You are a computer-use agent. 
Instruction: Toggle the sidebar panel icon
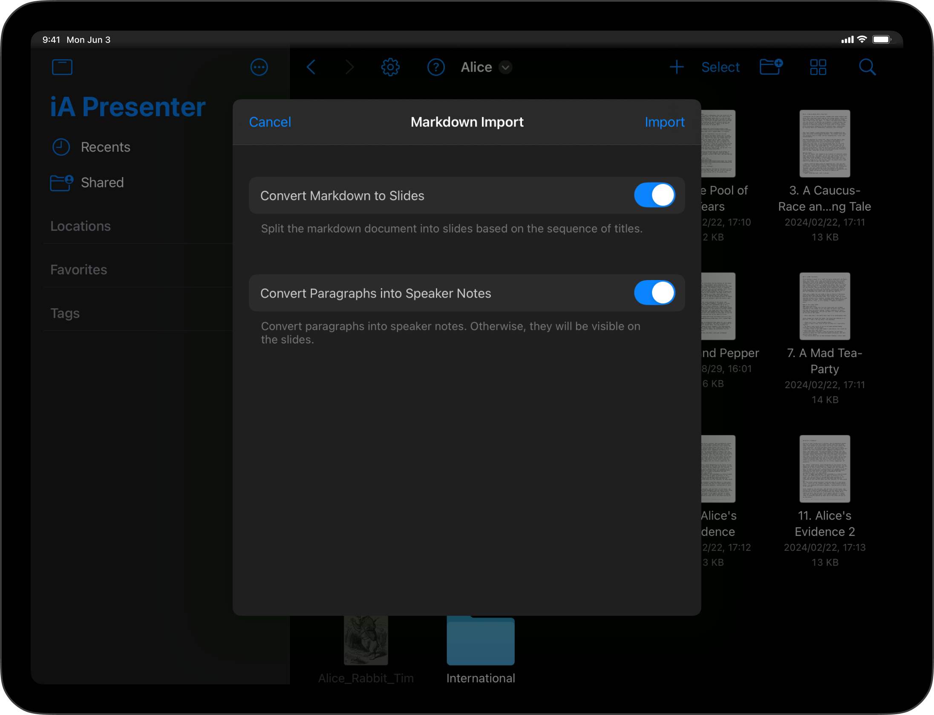[62, 67]
